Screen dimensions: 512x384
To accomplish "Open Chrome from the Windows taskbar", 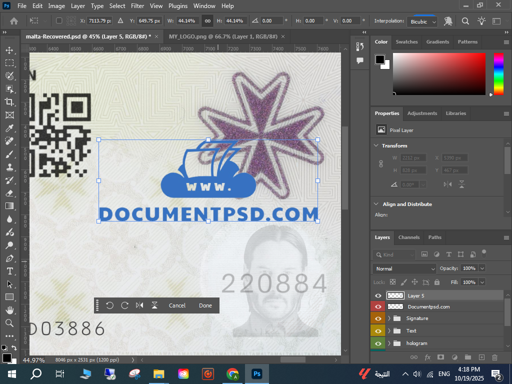I will [232, 373].
